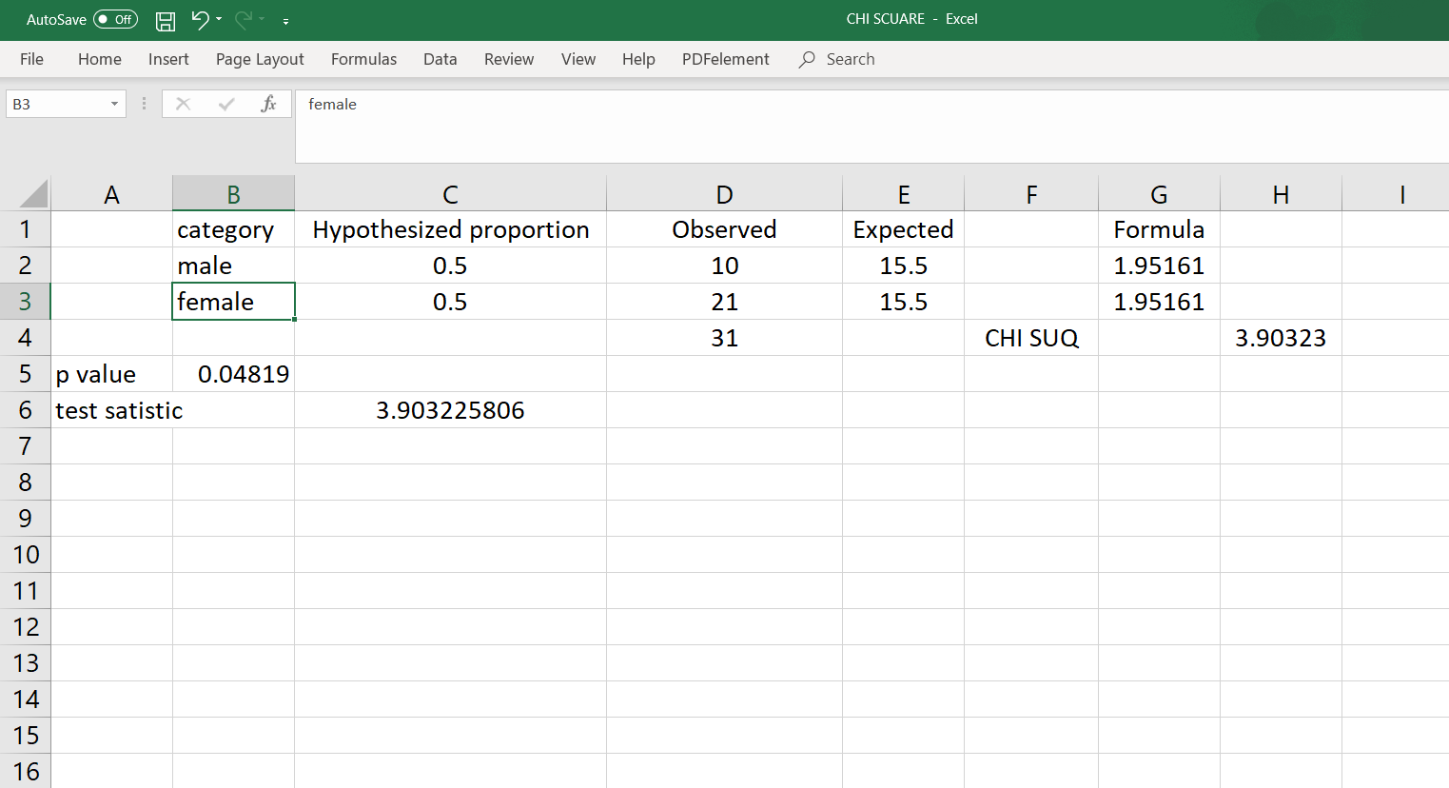
Task: Switch to the Insert tab
Action: coord(168,59)
